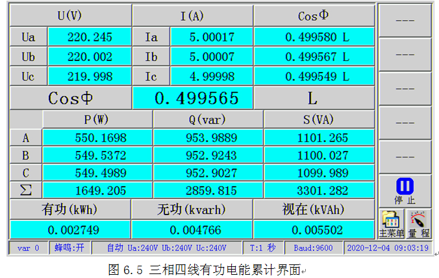Click the 'var 0' status bar entry
This screenshot has height=278, width=439.
[x=29, y=248]
